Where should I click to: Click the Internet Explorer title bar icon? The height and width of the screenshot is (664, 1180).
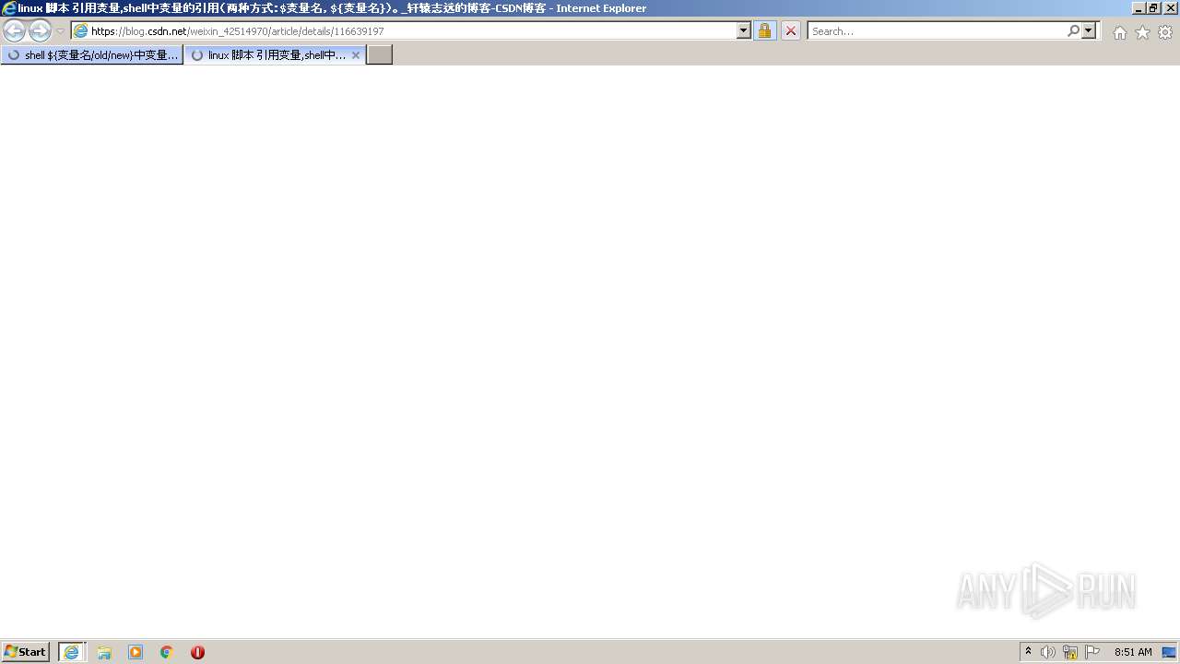9,8
